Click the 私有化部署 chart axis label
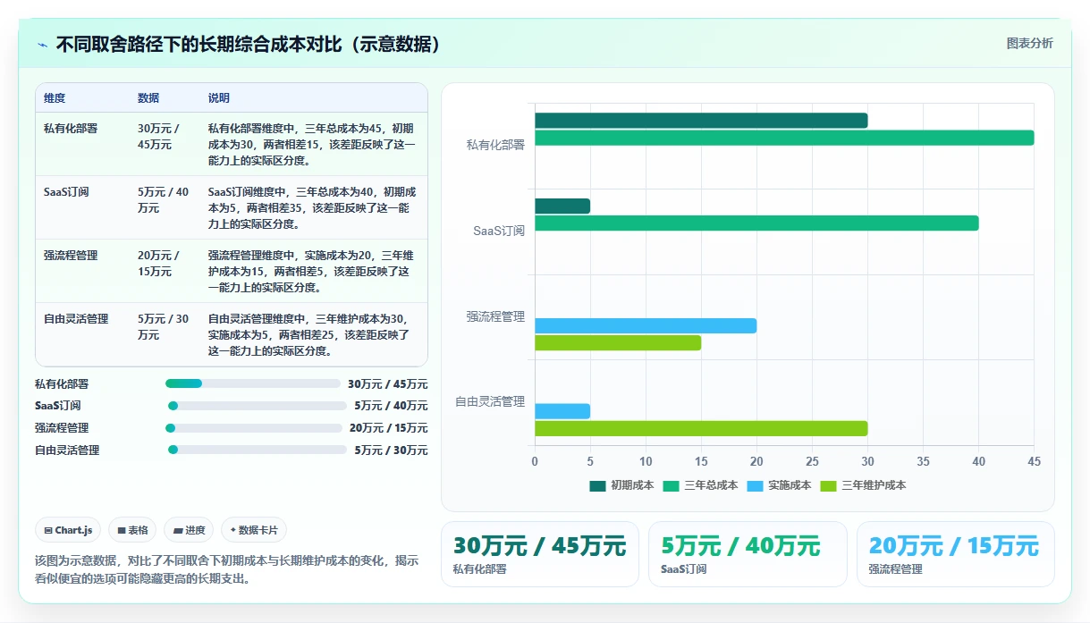The image size is (1090, 623). pos(495,145)
